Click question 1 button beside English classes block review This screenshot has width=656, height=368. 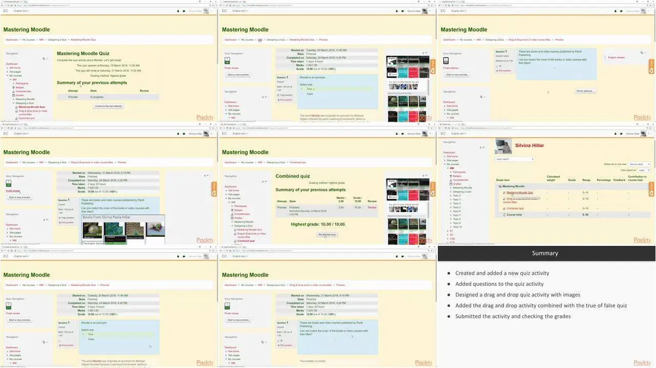227,60
